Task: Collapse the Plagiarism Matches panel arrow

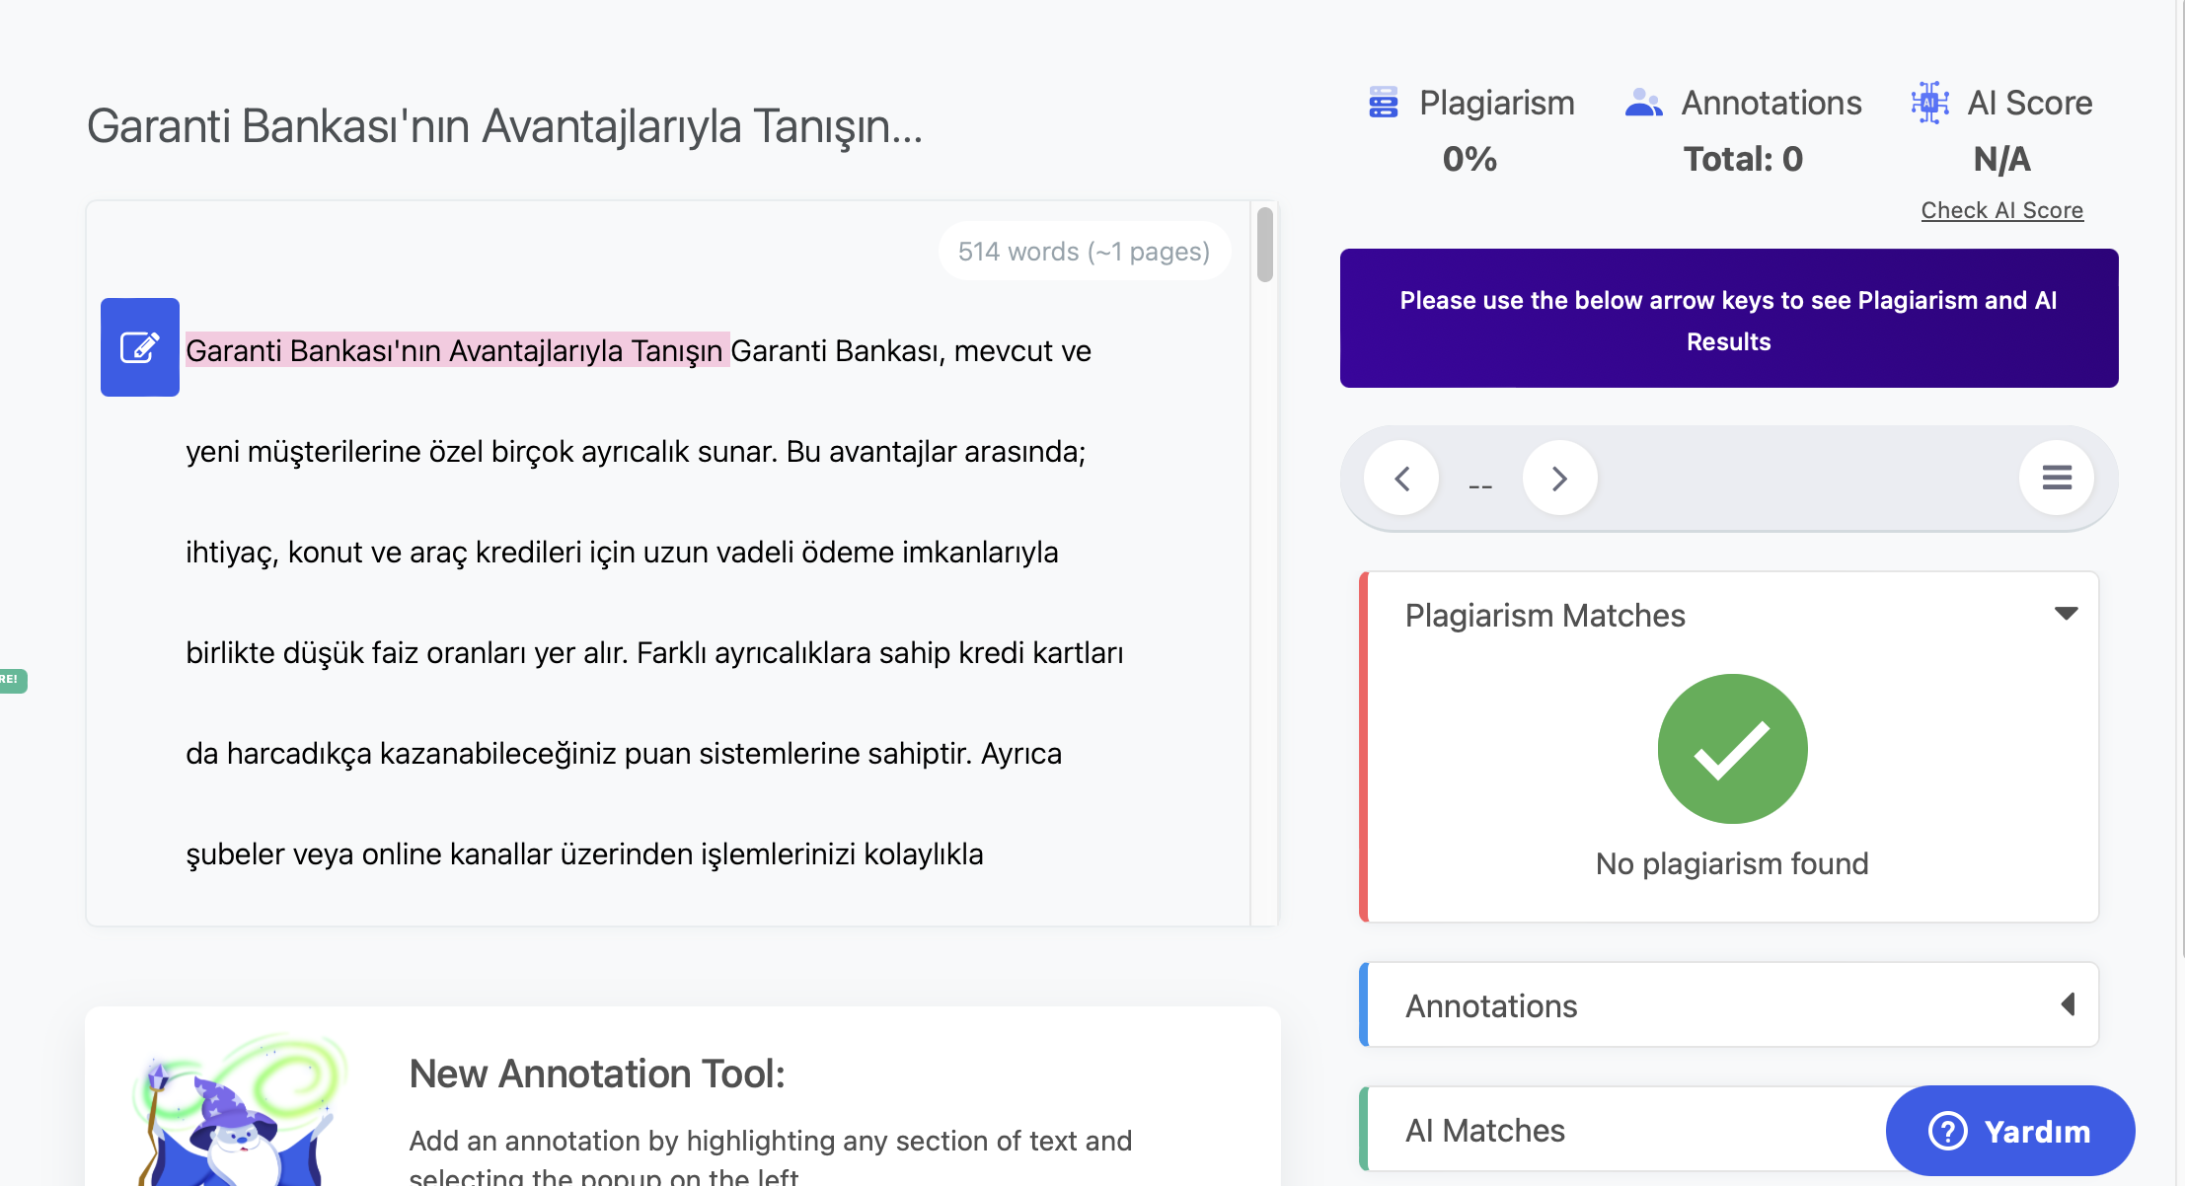Action: pos(2067,614)
